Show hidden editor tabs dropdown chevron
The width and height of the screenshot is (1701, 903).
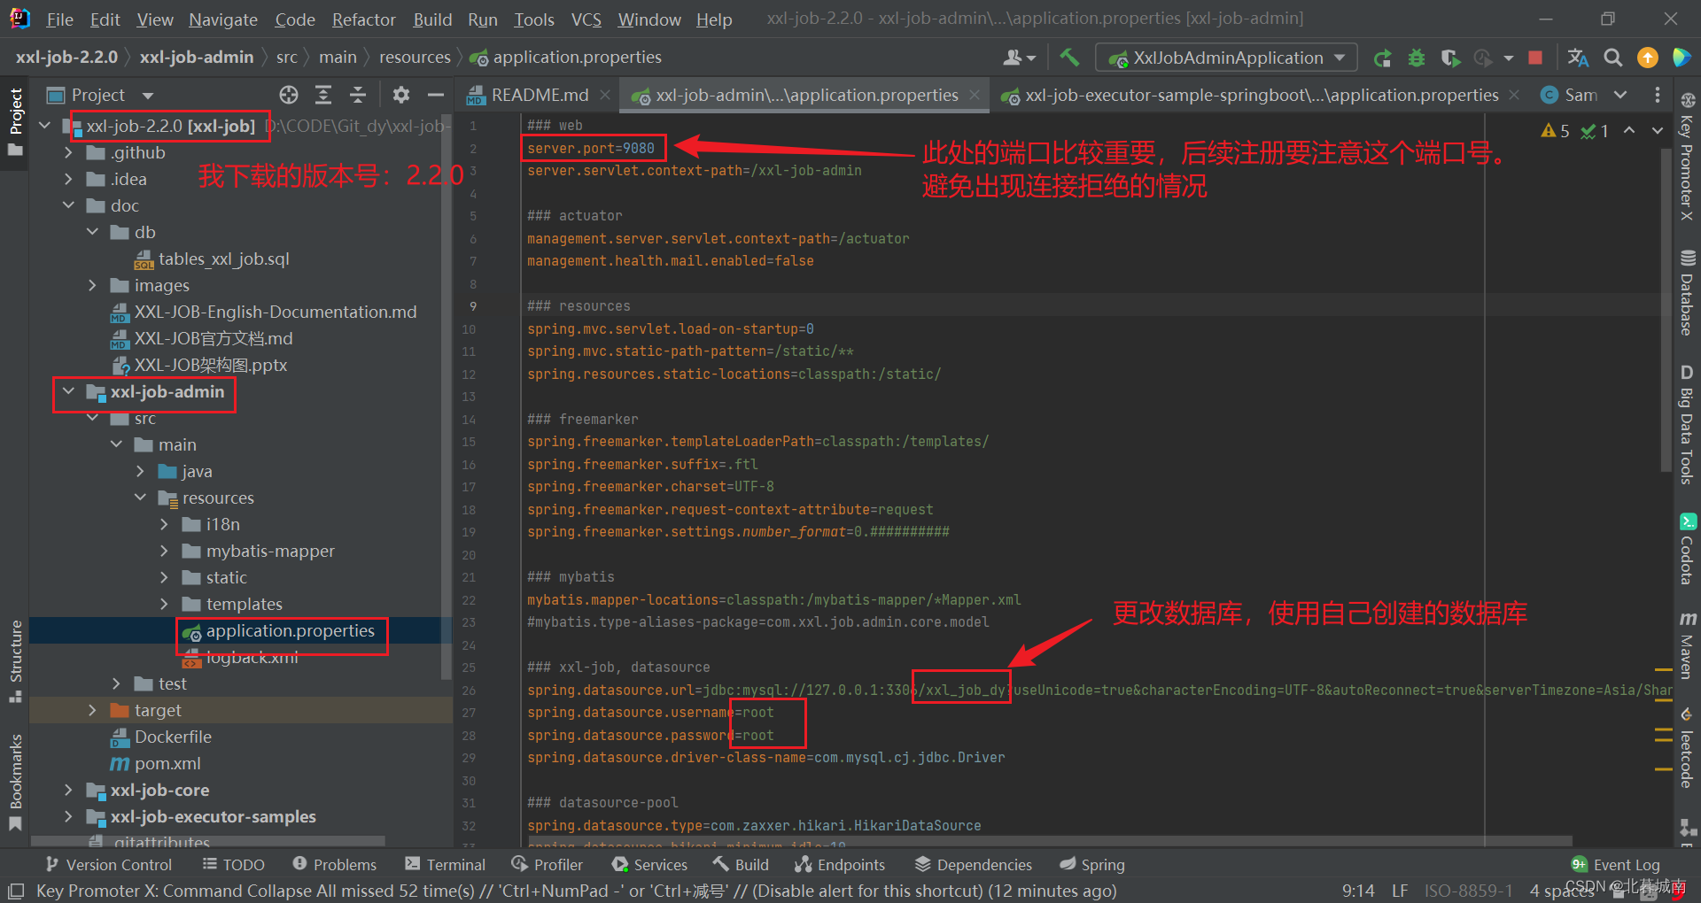(x=1619, y=95)
